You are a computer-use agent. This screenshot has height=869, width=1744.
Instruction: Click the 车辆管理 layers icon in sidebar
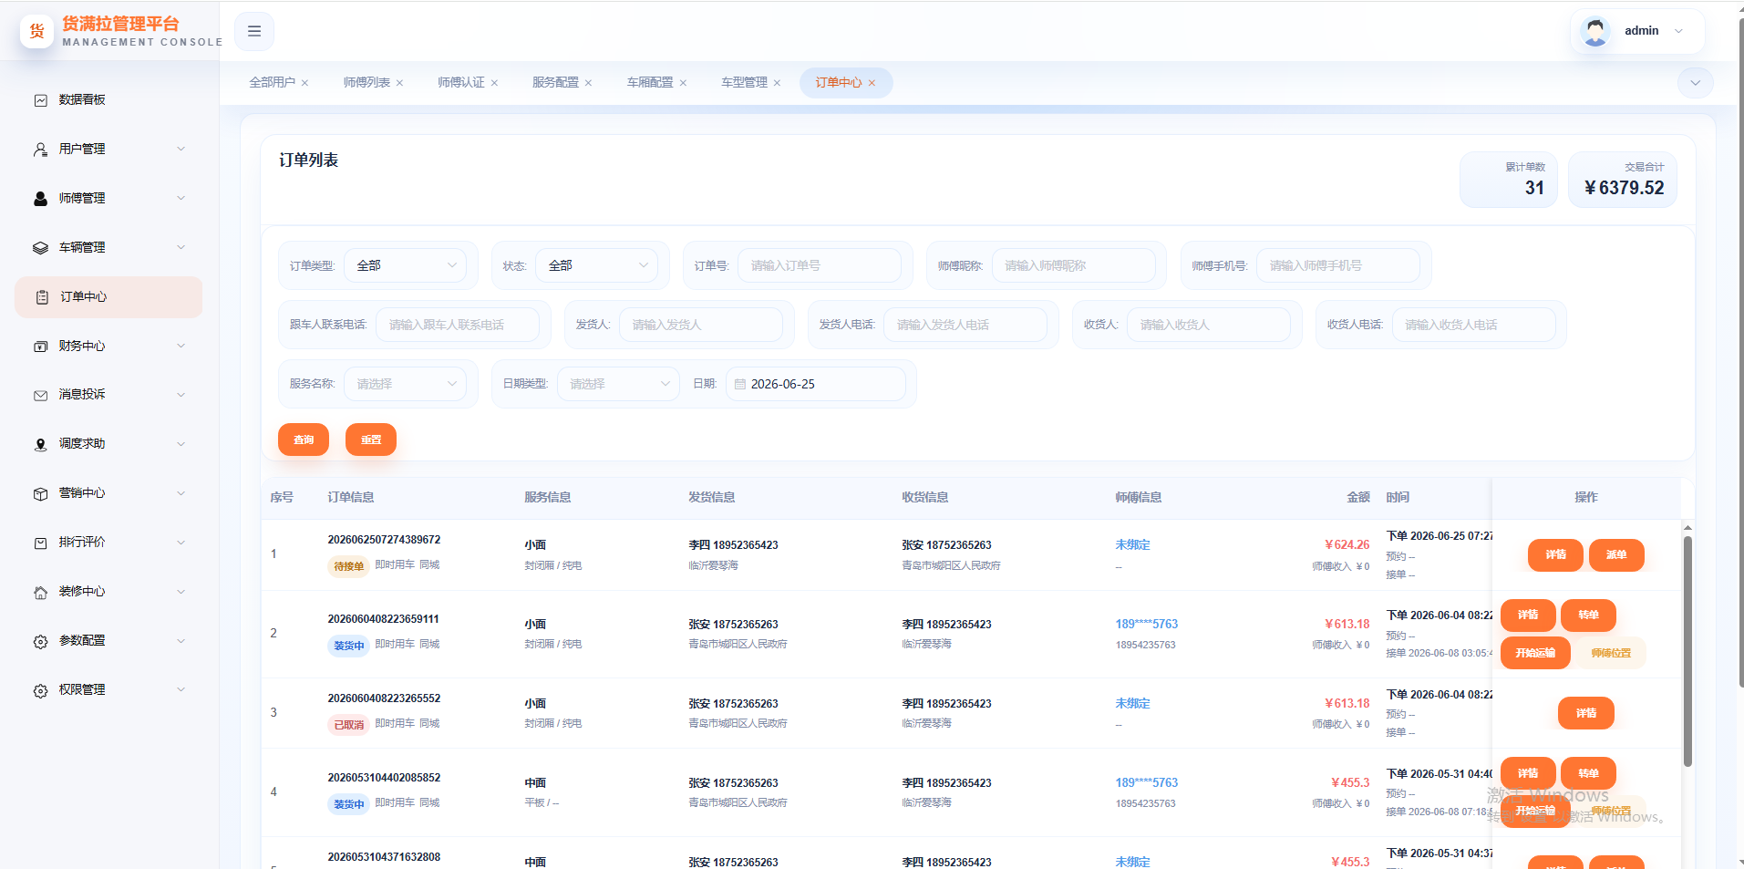pos(40,248)
